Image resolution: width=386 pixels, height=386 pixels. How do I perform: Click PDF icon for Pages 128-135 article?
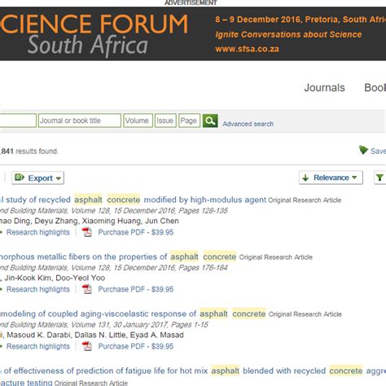pos(87,232)
